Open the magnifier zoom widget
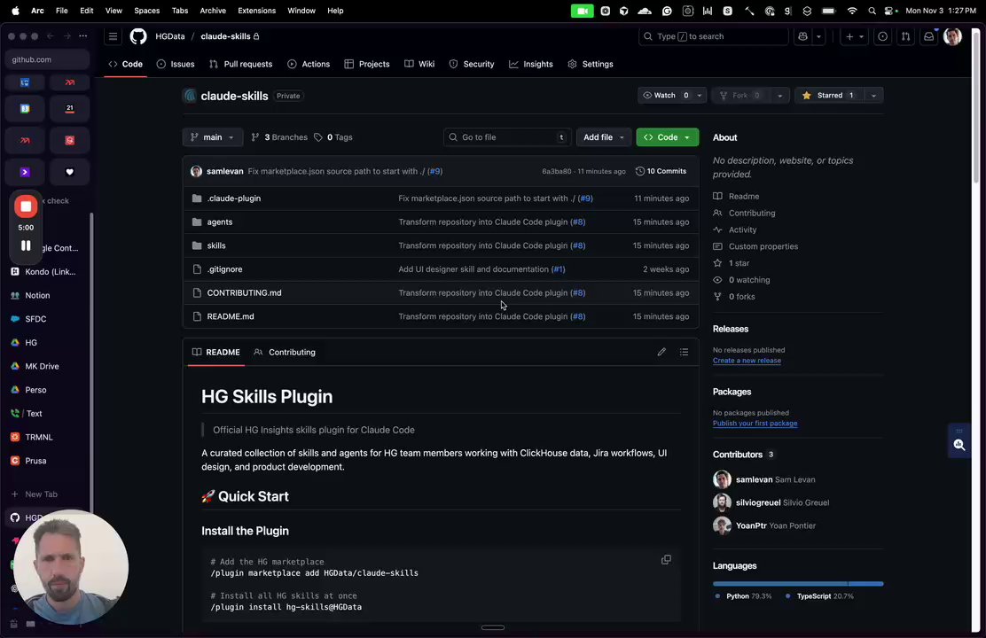Viewport: 986px width, 638px height. [x=959, y=445]
